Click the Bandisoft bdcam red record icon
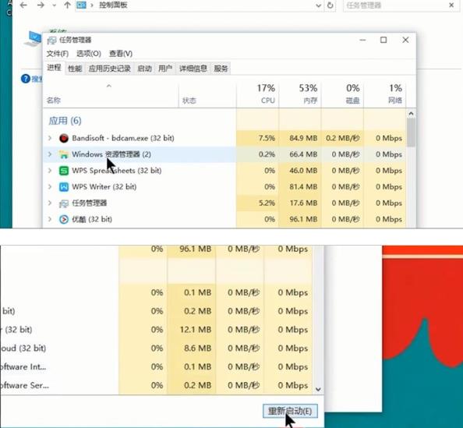The image size is (463, 428). click(64, 138)
